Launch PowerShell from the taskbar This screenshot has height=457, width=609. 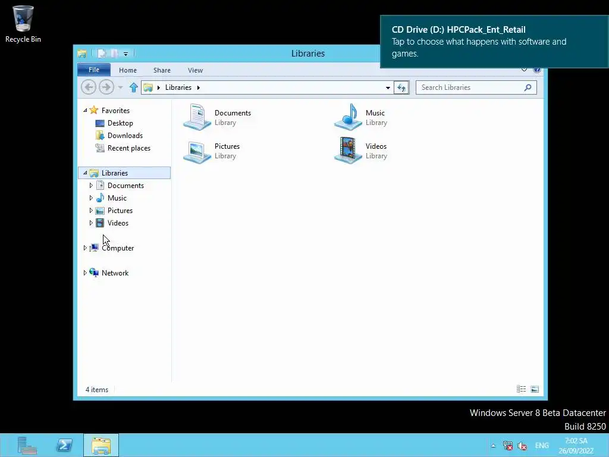[64, 445]
